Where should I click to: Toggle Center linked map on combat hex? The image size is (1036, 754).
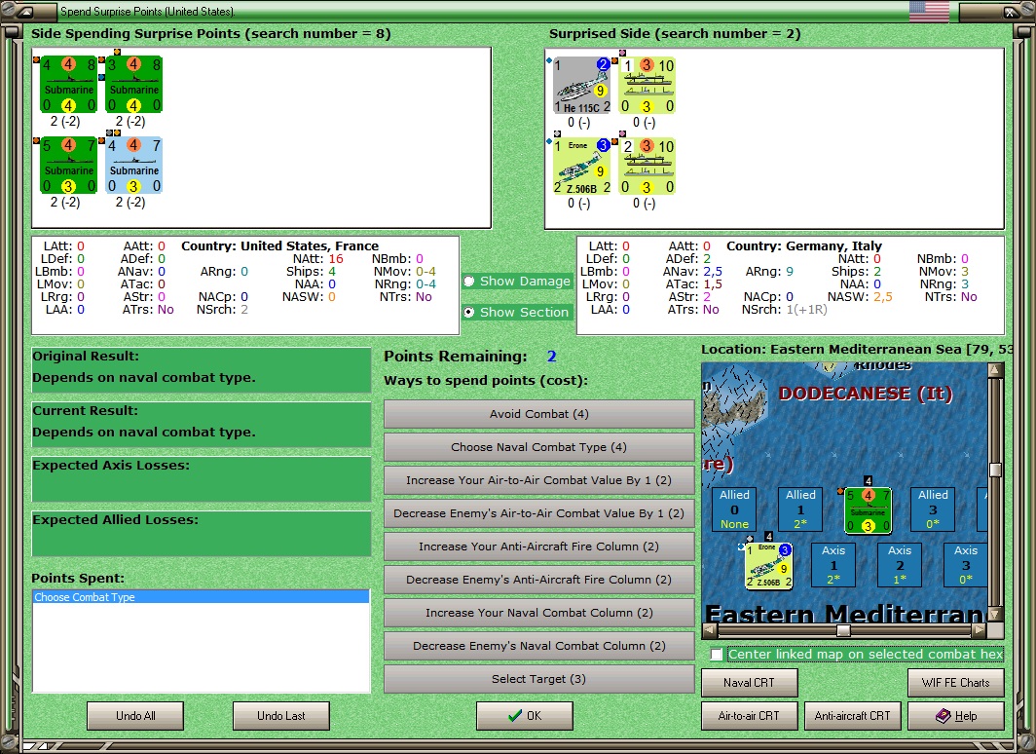[x=717, y=655]
